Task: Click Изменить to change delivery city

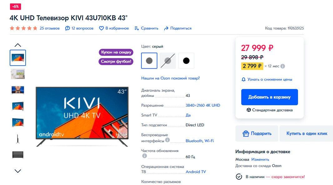Action: [x=260, y=159]
